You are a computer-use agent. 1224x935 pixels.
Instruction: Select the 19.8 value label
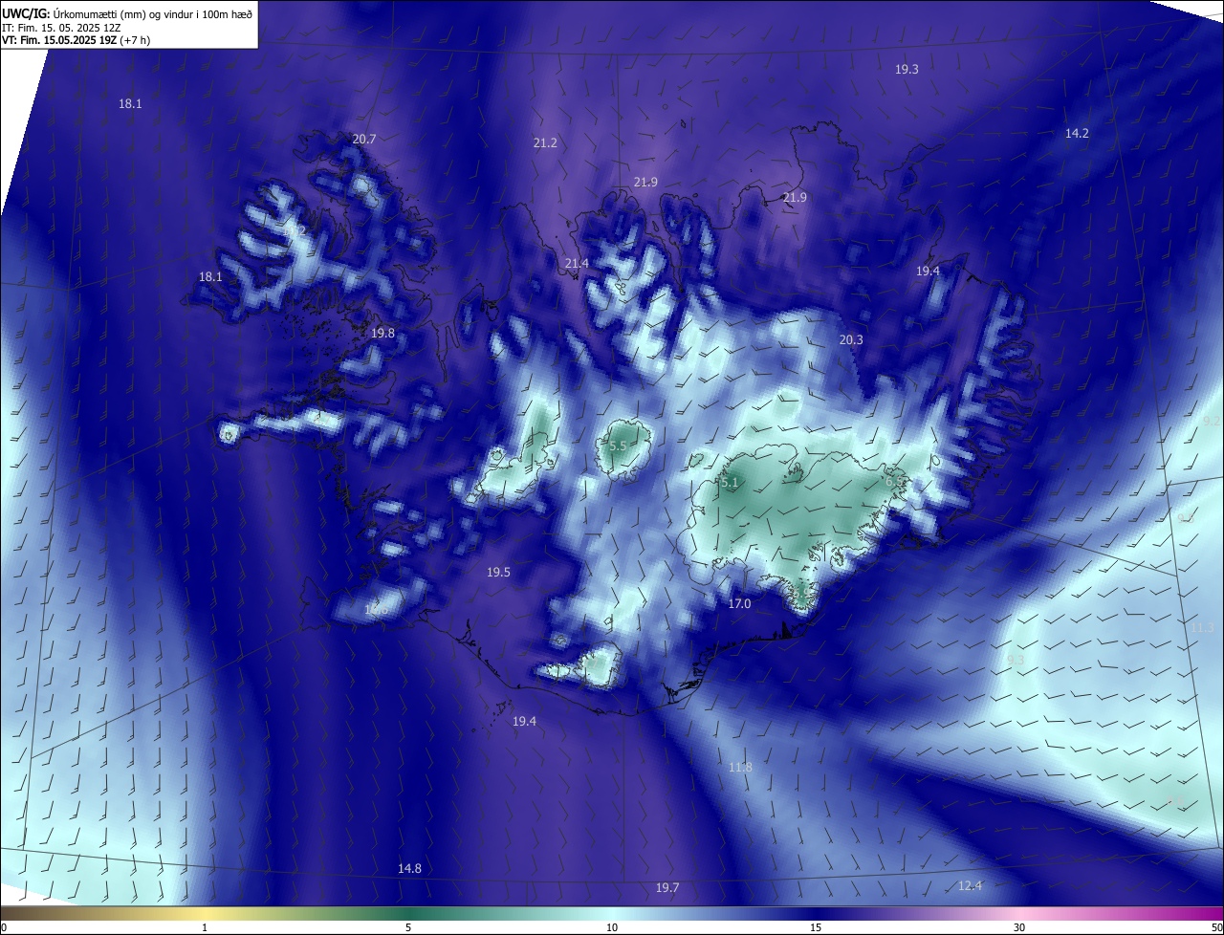tap(382, 333)
